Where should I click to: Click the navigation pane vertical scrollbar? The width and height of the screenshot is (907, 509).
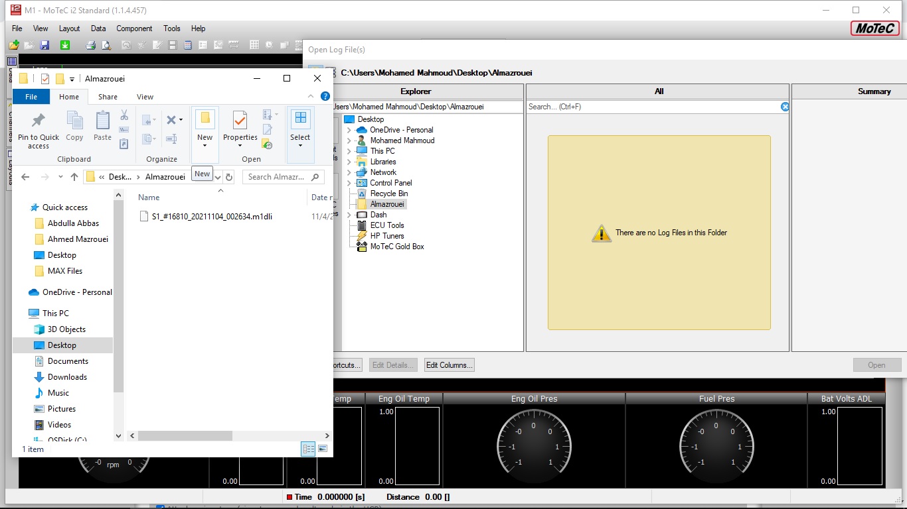coord(119,296)
